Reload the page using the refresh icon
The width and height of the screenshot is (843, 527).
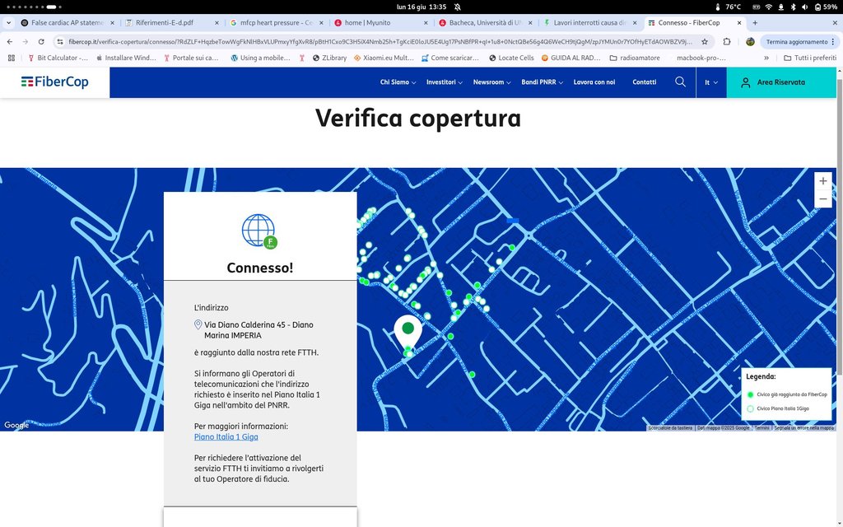click(x=41, y=41)
